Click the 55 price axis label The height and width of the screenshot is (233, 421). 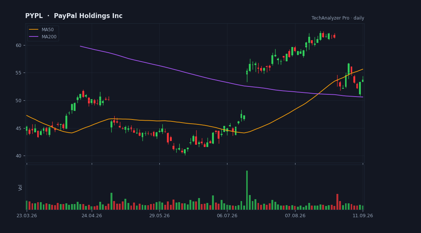click(x=18, y=73)
